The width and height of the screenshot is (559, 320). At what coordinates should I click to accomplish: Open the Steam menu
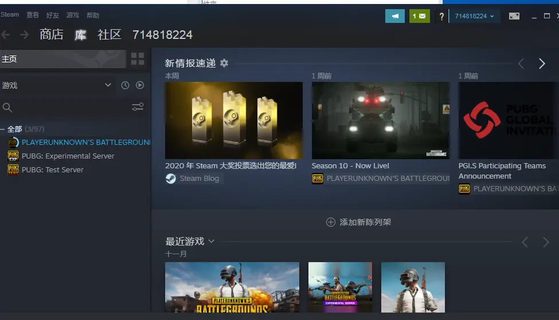coord(10,14)
